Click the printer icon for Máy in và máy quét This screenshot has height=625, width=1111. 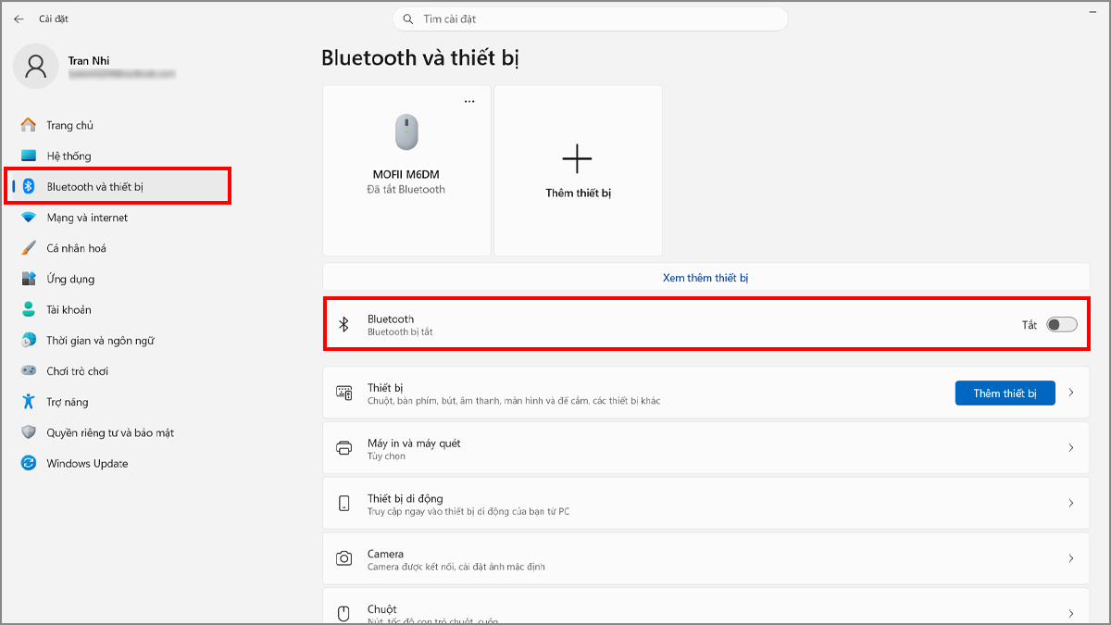pyautogui.click(x=344, y=448)
